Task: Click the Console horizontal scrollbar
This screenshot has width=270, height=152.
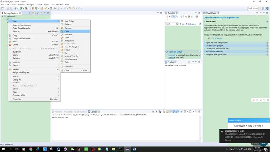Action: coord(125,141)
